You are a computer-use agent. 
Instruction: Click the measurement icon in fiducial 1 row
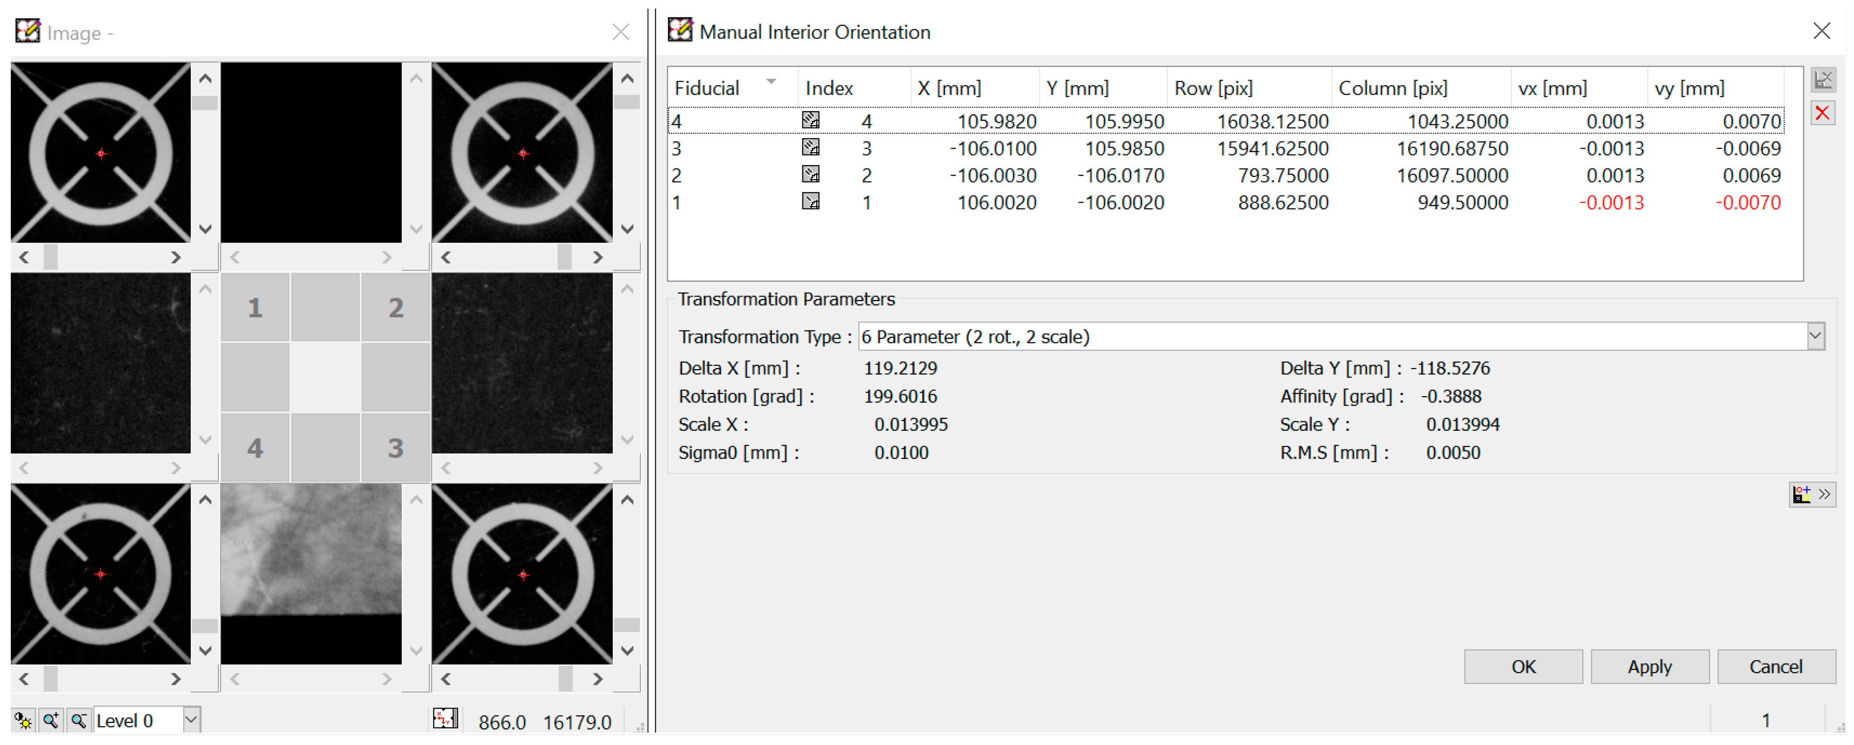811,202
